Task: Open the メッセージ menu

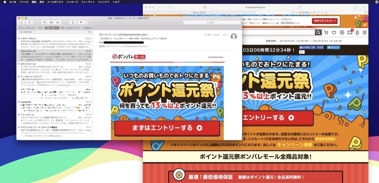Action: [x=72, y=2]
